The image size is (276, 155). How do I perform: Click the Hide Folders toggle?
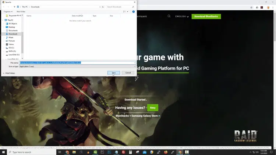[9, 73]
